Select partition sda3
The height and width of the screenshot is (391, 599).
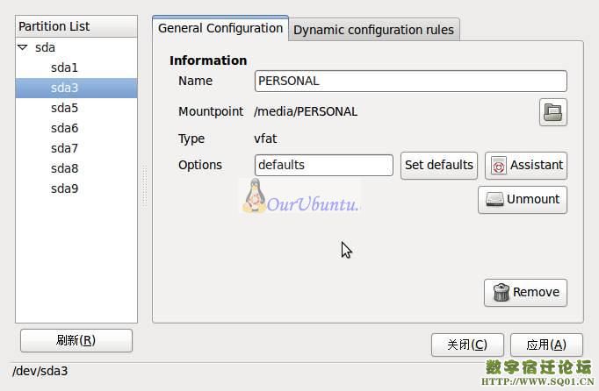click(x=76, y=89)
